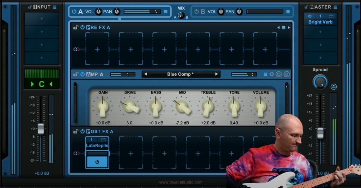Open the www.bluecataudio.com link

click(181, 182)
